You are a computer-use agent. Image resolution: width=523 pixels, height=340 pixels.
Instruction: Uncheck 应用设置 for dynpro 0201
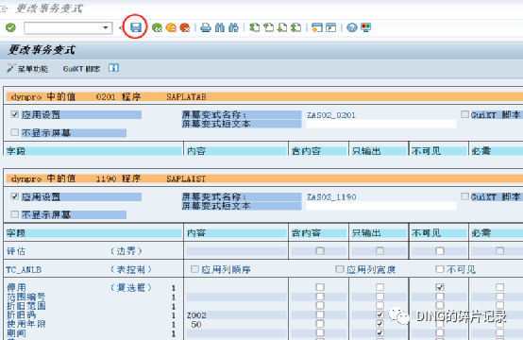pyautogui.click(x=14, y=114)
